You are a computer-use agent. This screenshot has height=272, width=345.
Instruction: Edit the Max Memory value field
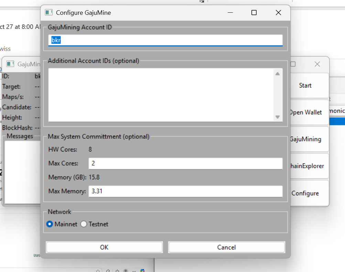click(185, 191)
